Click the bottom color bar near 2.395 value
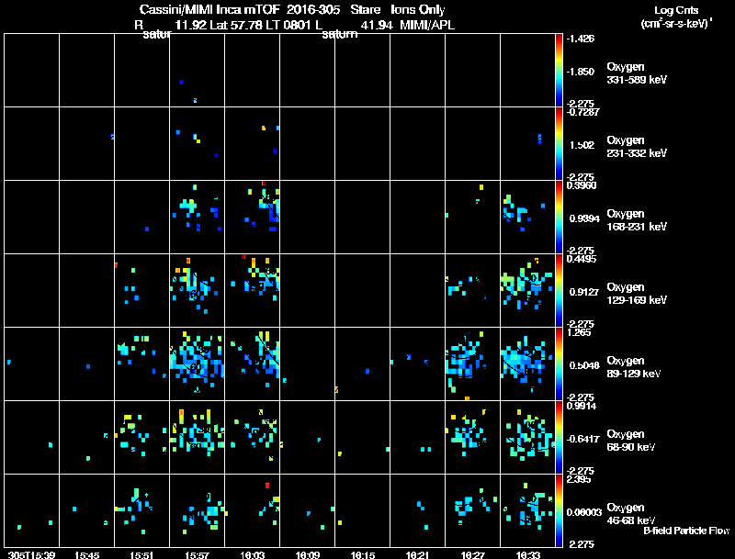The width and height of the screenshot is (735, 559). [x=559, y=510]
